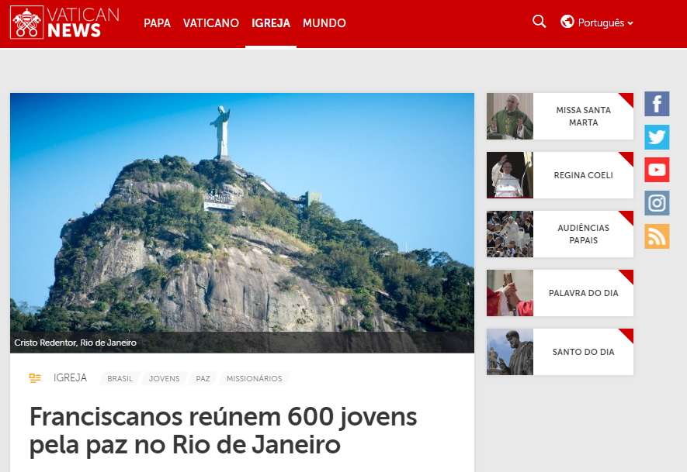687x472 pixels.
Task: Open the PAPA menu section
Action: [158, 23]
